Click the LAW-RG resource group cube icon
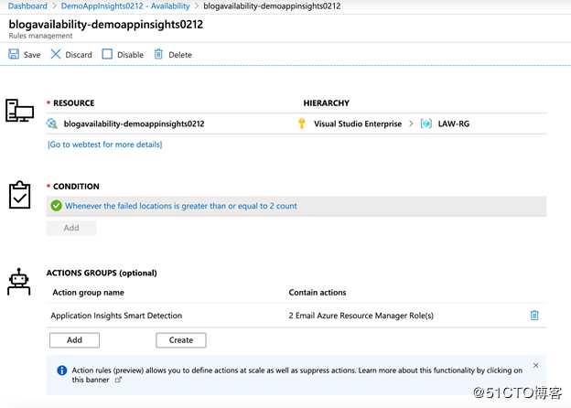This screenshot has width=571, height=408. point(426,123)
